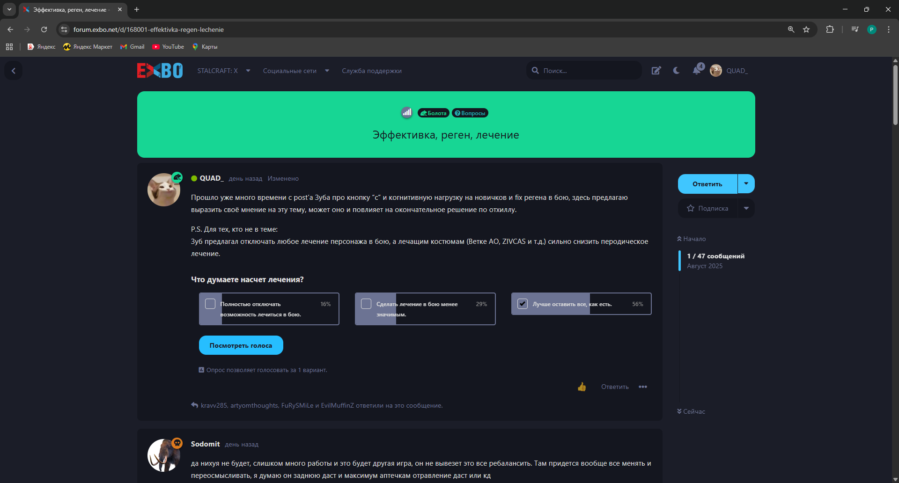Open the EXBO logo home link
This screenshot has width=899, height=483.
point(160,71)
